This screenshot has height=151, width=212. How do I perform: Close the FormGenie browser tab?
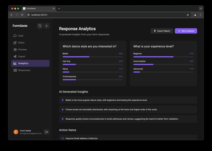tap(54, 8)
